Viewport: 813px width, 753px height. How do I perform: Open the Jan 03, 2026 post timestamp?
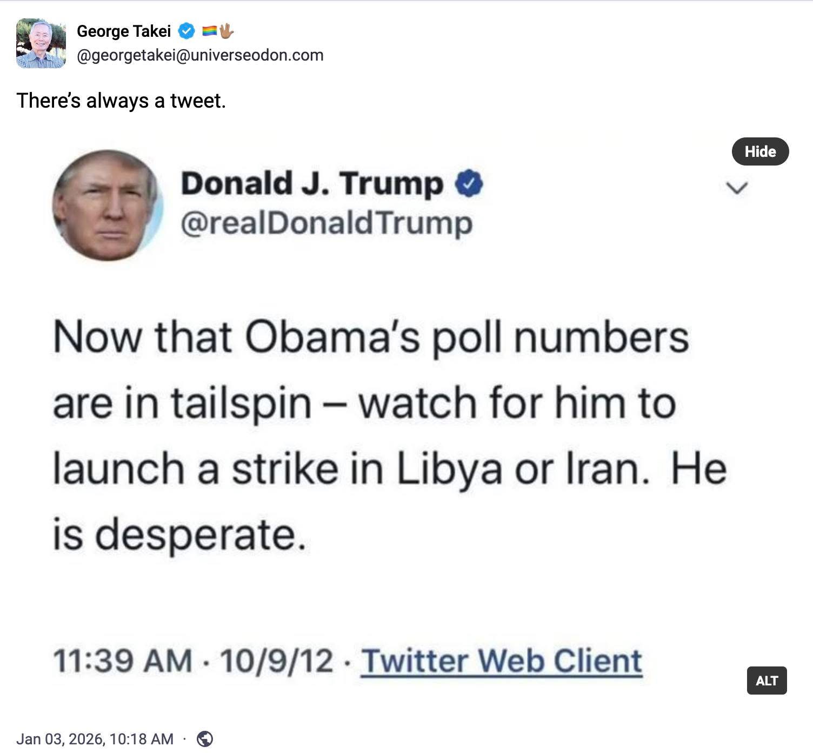[x=95, y=738]
